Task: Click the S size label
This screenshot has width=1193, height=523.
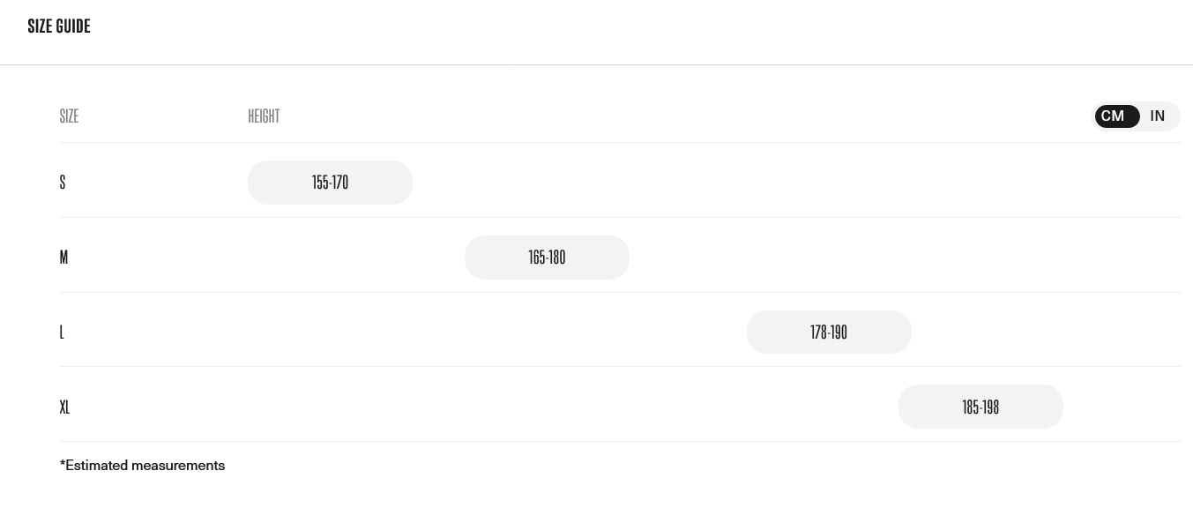Action: click(63, 183)
